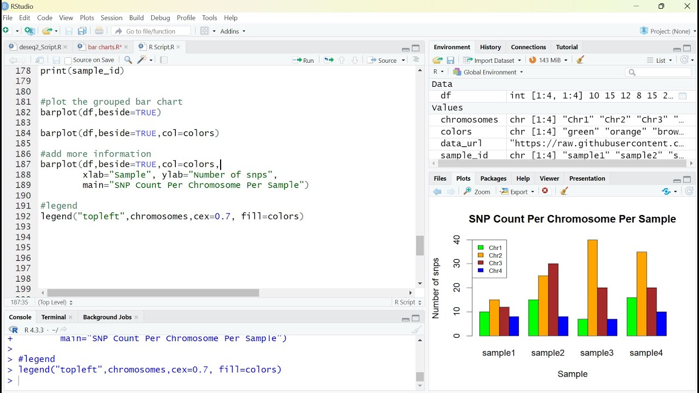699x393 pixels.
Task: Open the List view dropdown
Action: coord(660,60)
